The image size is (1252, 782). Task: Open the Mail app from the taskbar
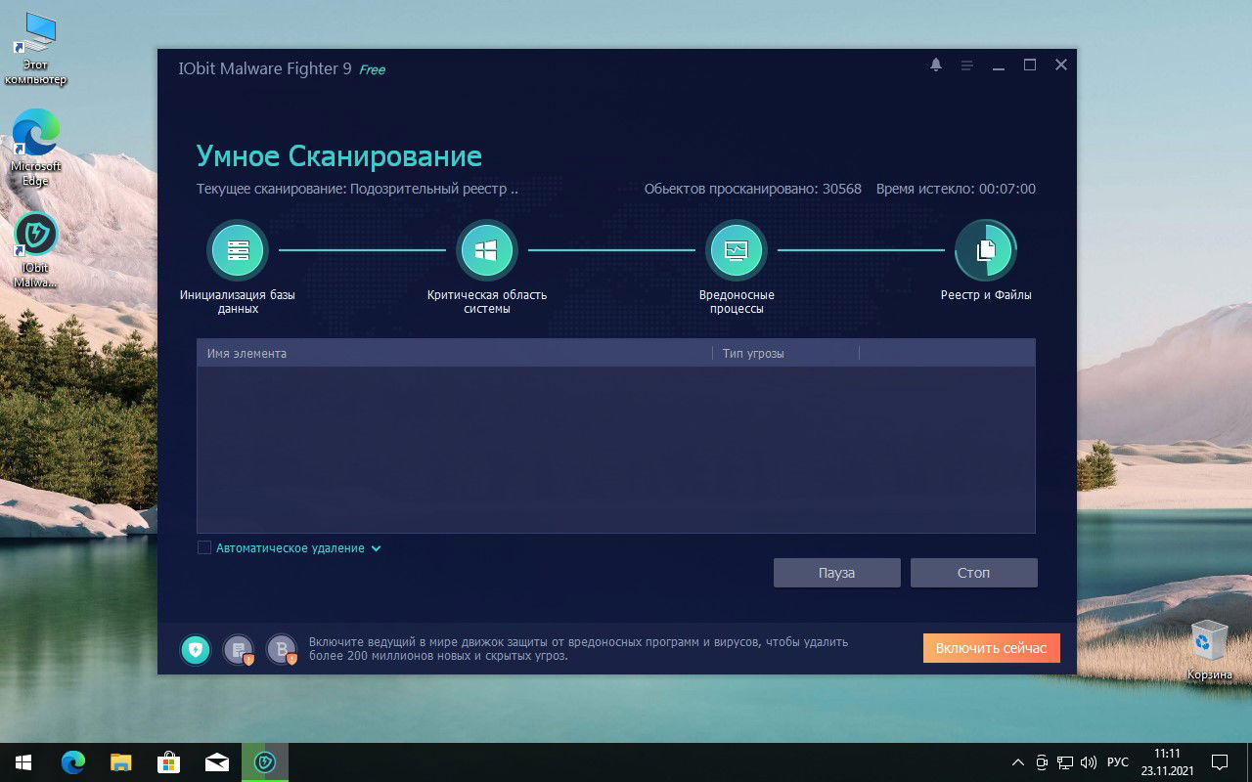pyautogui.click(x=217, y=761)
